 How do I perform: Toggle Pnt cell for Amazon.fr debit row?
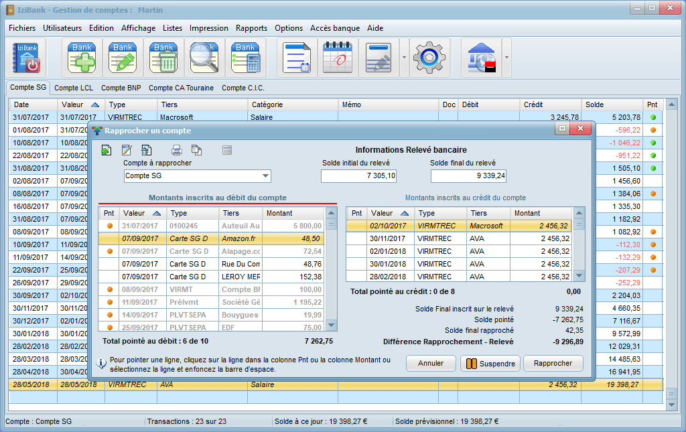point(109,238)
